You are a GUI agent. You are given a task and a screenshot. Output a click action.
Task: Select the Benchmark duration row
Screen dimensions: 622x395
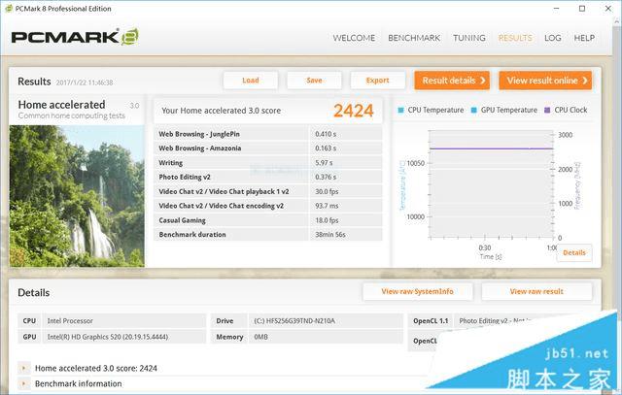pos(268,235)
